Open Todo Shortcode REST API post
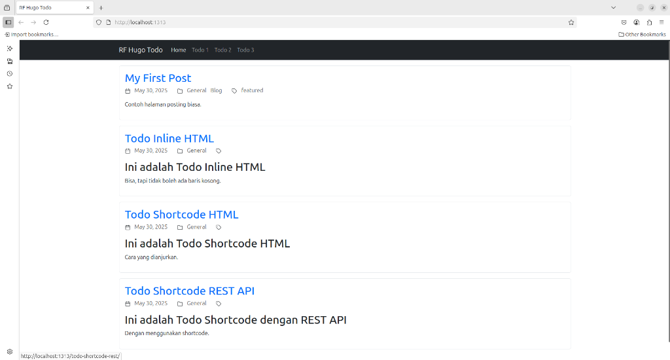 189,291
